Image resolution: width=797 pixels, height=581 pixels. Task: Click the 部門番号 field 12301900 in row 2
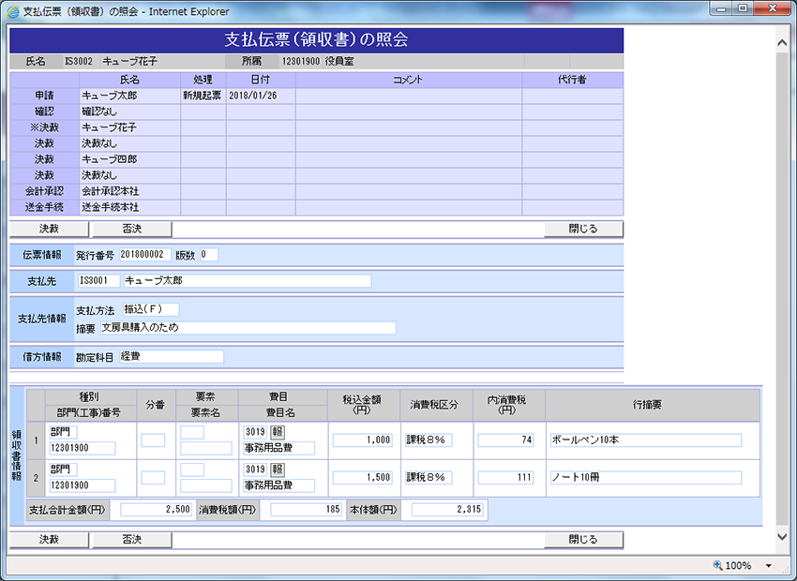83,485
